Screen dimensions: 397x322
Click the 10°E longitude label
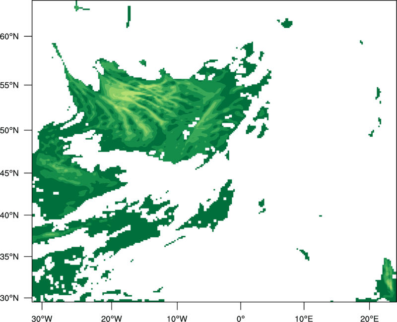304,319
